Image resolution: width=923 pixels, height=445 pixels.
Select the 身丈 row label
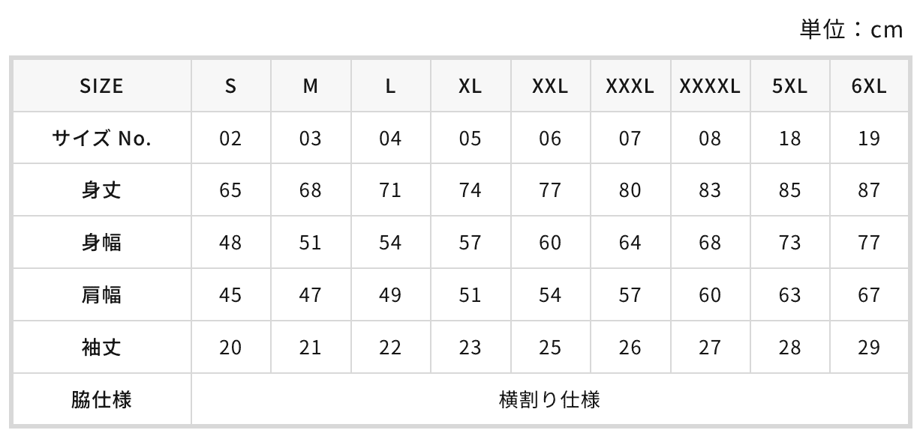101,190
